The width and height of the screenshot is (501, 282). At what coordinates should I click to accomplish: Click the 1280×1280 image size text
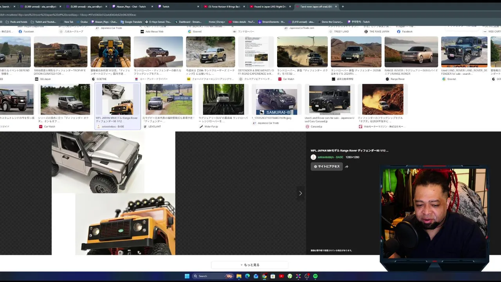coord(352,157)
